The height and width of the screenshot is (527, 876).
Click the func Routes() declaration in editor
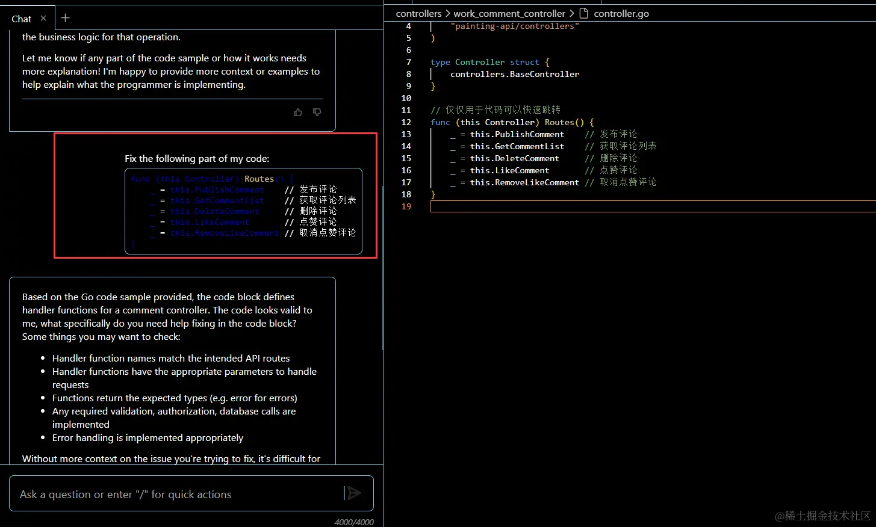512,122
